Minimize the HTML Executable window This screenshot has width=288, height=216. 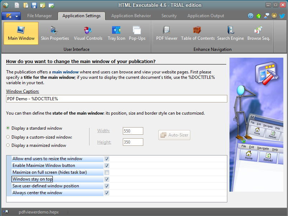(x=268, y=5)
